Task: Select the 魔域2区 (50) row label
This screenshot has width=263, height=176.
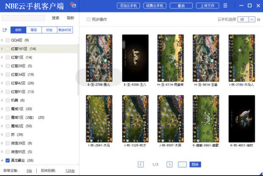Action: point(22,126)
